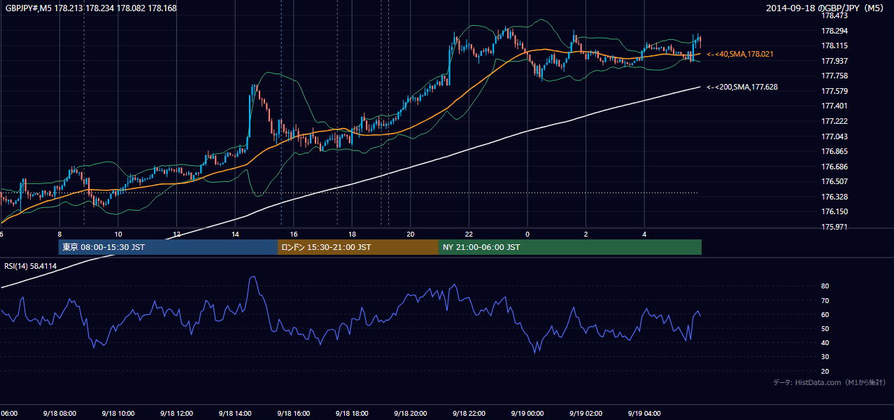Click RSI scale level 80

tap(825, 286)
